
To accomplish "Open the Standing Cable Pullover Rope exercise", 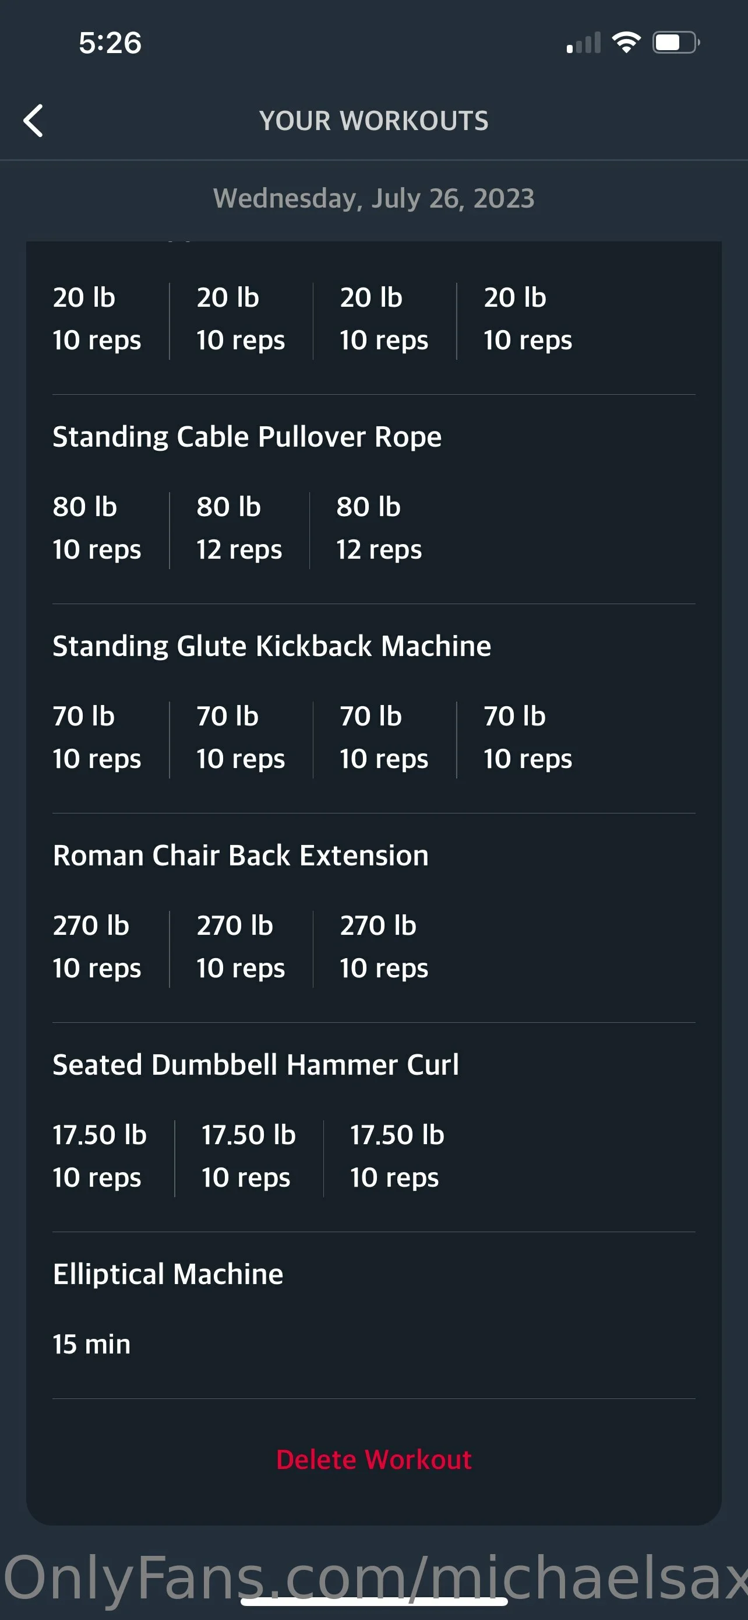I will click(247, 436).
